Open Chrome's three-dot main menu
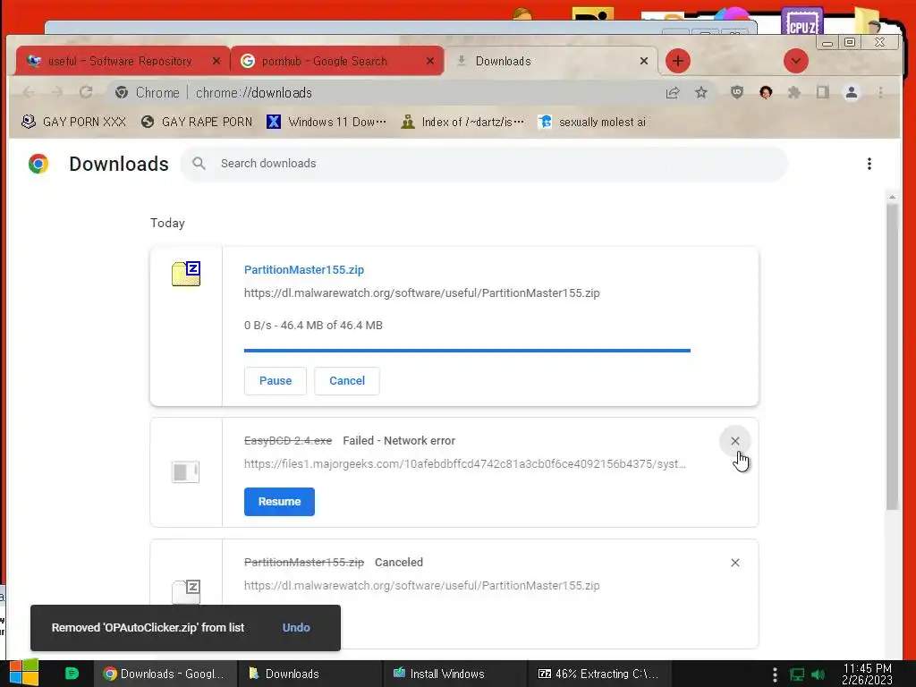 [880, 92]
